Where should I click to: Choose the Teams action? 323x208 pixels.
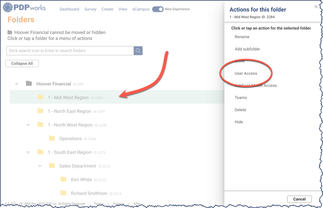(240, 98)
